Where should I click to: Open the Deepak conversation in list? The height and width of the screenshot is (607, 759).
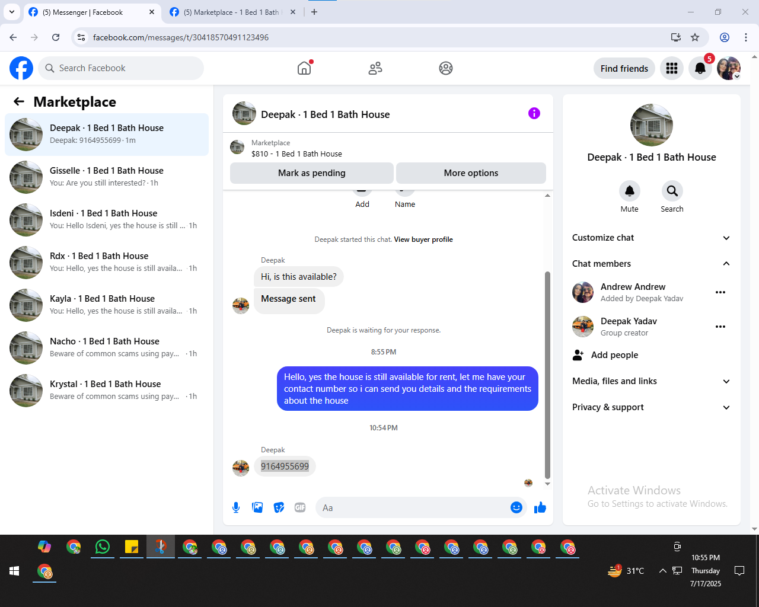click(x=107, y=135)
